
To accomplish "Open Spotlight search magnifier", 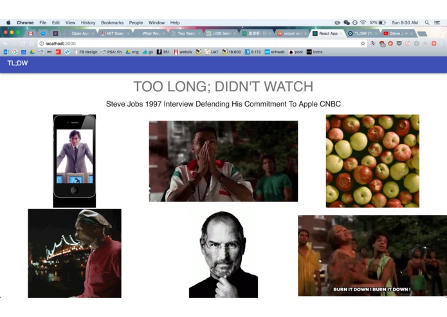I will (427, 22).
